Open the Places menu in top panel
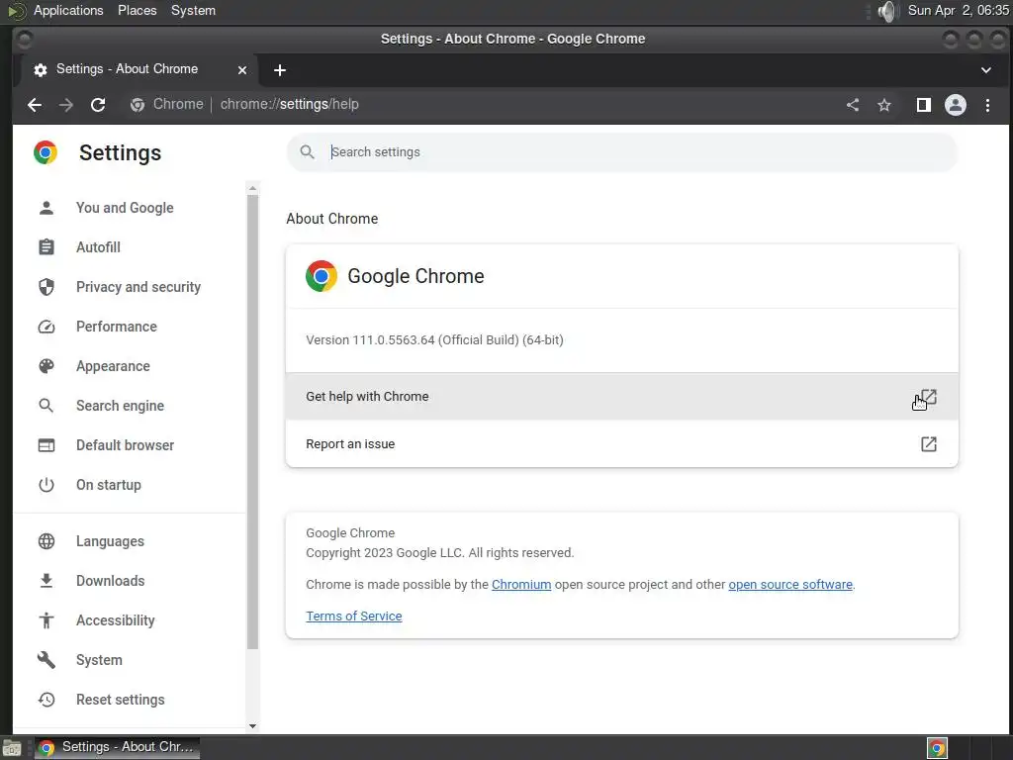Viewport: 1013px width, 760px height. (137, 10)
